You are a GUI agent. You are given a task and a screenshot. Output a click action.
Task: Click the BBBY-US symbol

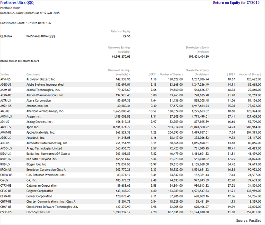pyautogui.click(x=6, y=159)
